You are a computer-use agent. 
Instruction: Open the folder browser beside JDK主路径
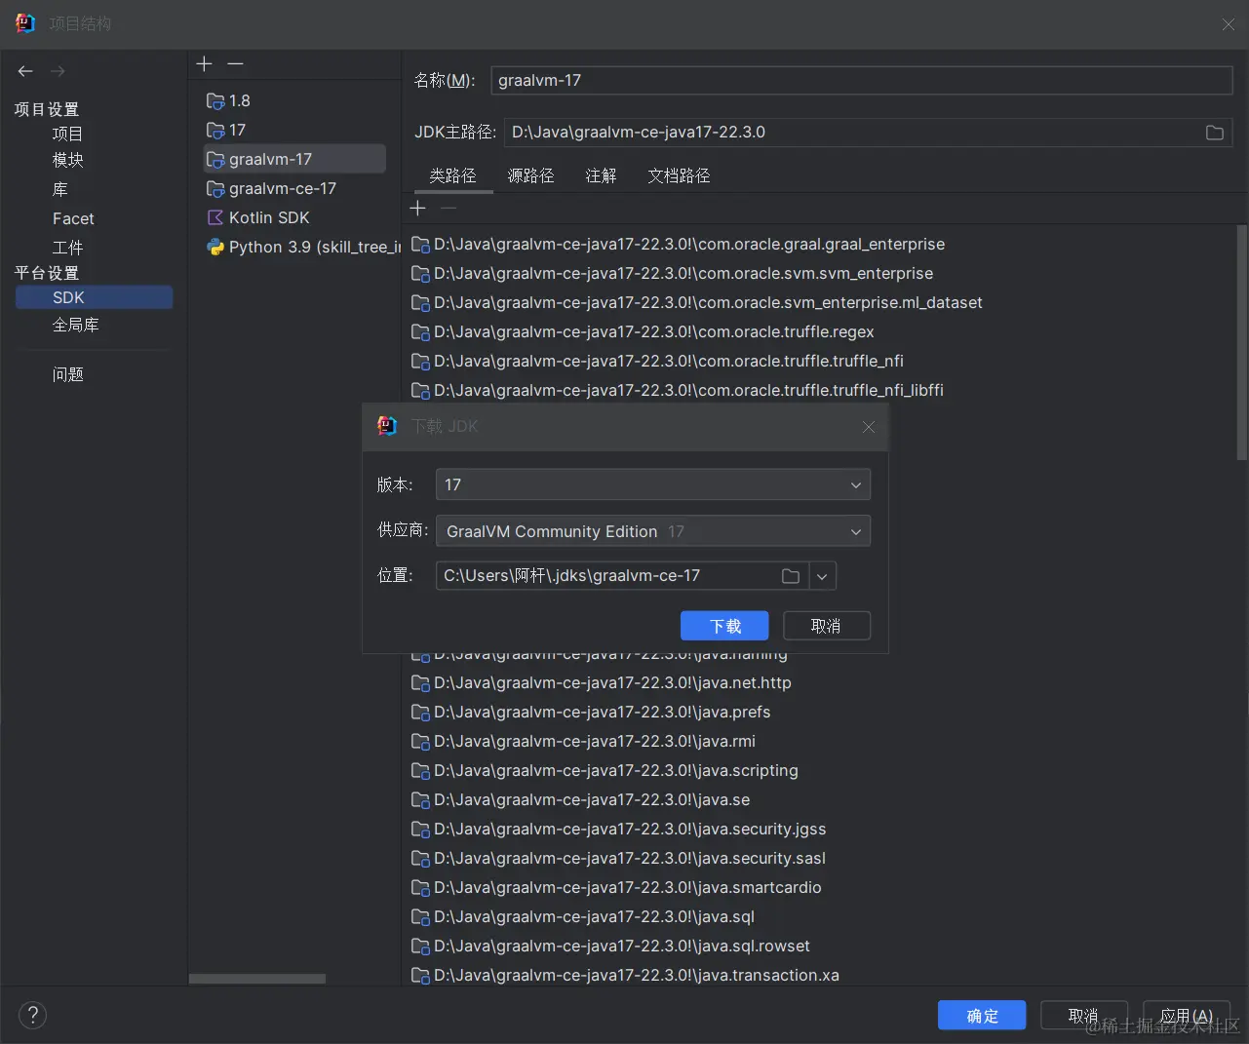click(x=1214, y=133)
